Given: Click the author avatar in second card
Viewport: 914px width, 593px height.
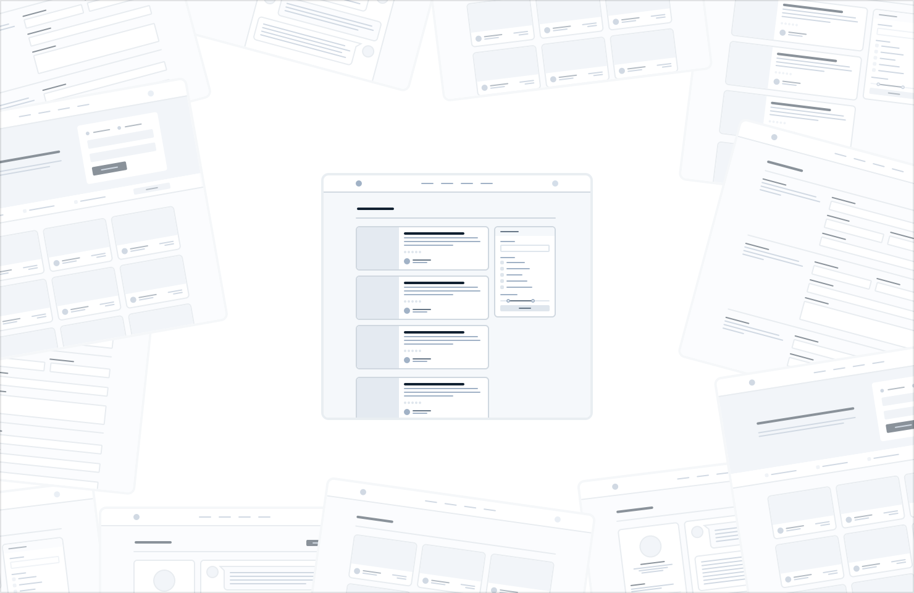Looking at the screenshot, I should pos(407,311).
